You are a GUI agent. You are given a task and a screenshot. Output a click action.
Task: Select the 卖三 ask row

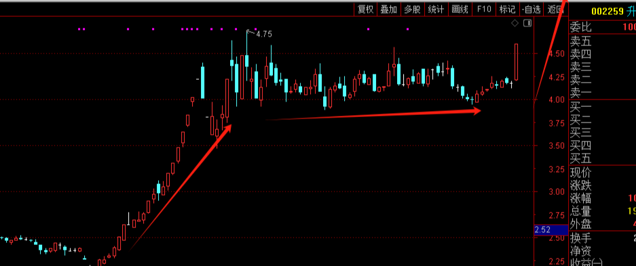(581, 67)
